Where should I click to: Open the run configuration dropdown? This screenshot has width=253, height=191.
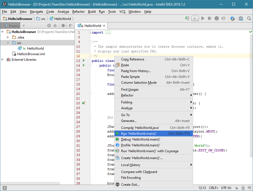(195, 19)
